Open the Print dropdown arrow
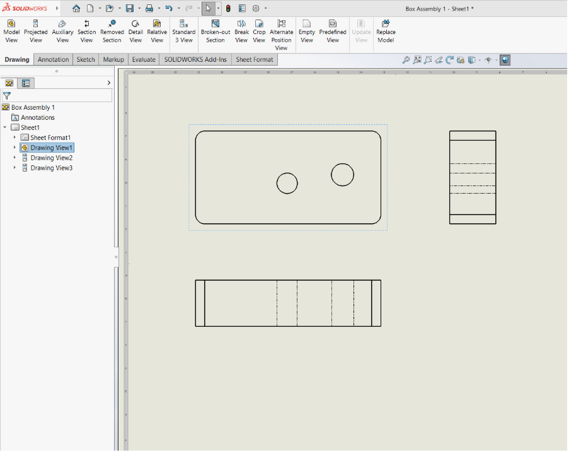This screenshot has width=569, height=451. coord(159,8)
